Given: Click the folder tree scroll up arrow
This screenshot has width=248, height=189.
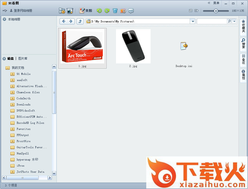Looking at the screenshot, I should [54, 67].
